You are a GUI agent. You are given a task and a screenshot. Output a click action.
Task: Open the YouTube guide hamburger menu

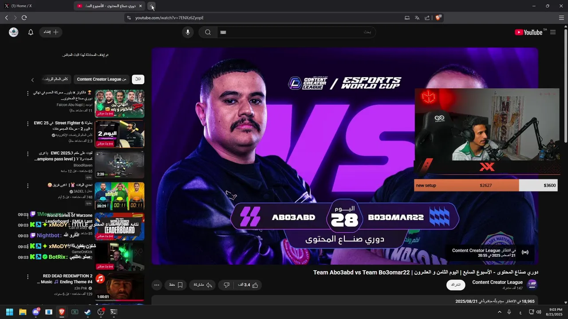pos(553,32)
